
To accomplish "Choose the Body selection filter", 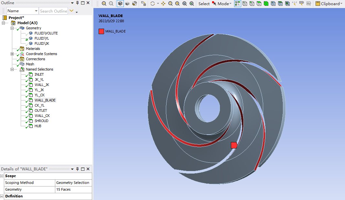I will click(266, 4).
